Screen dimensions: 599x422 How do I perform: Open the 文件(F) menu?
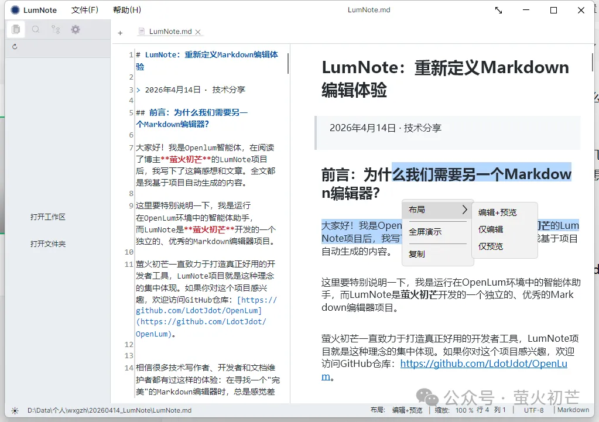pos(84,10)
